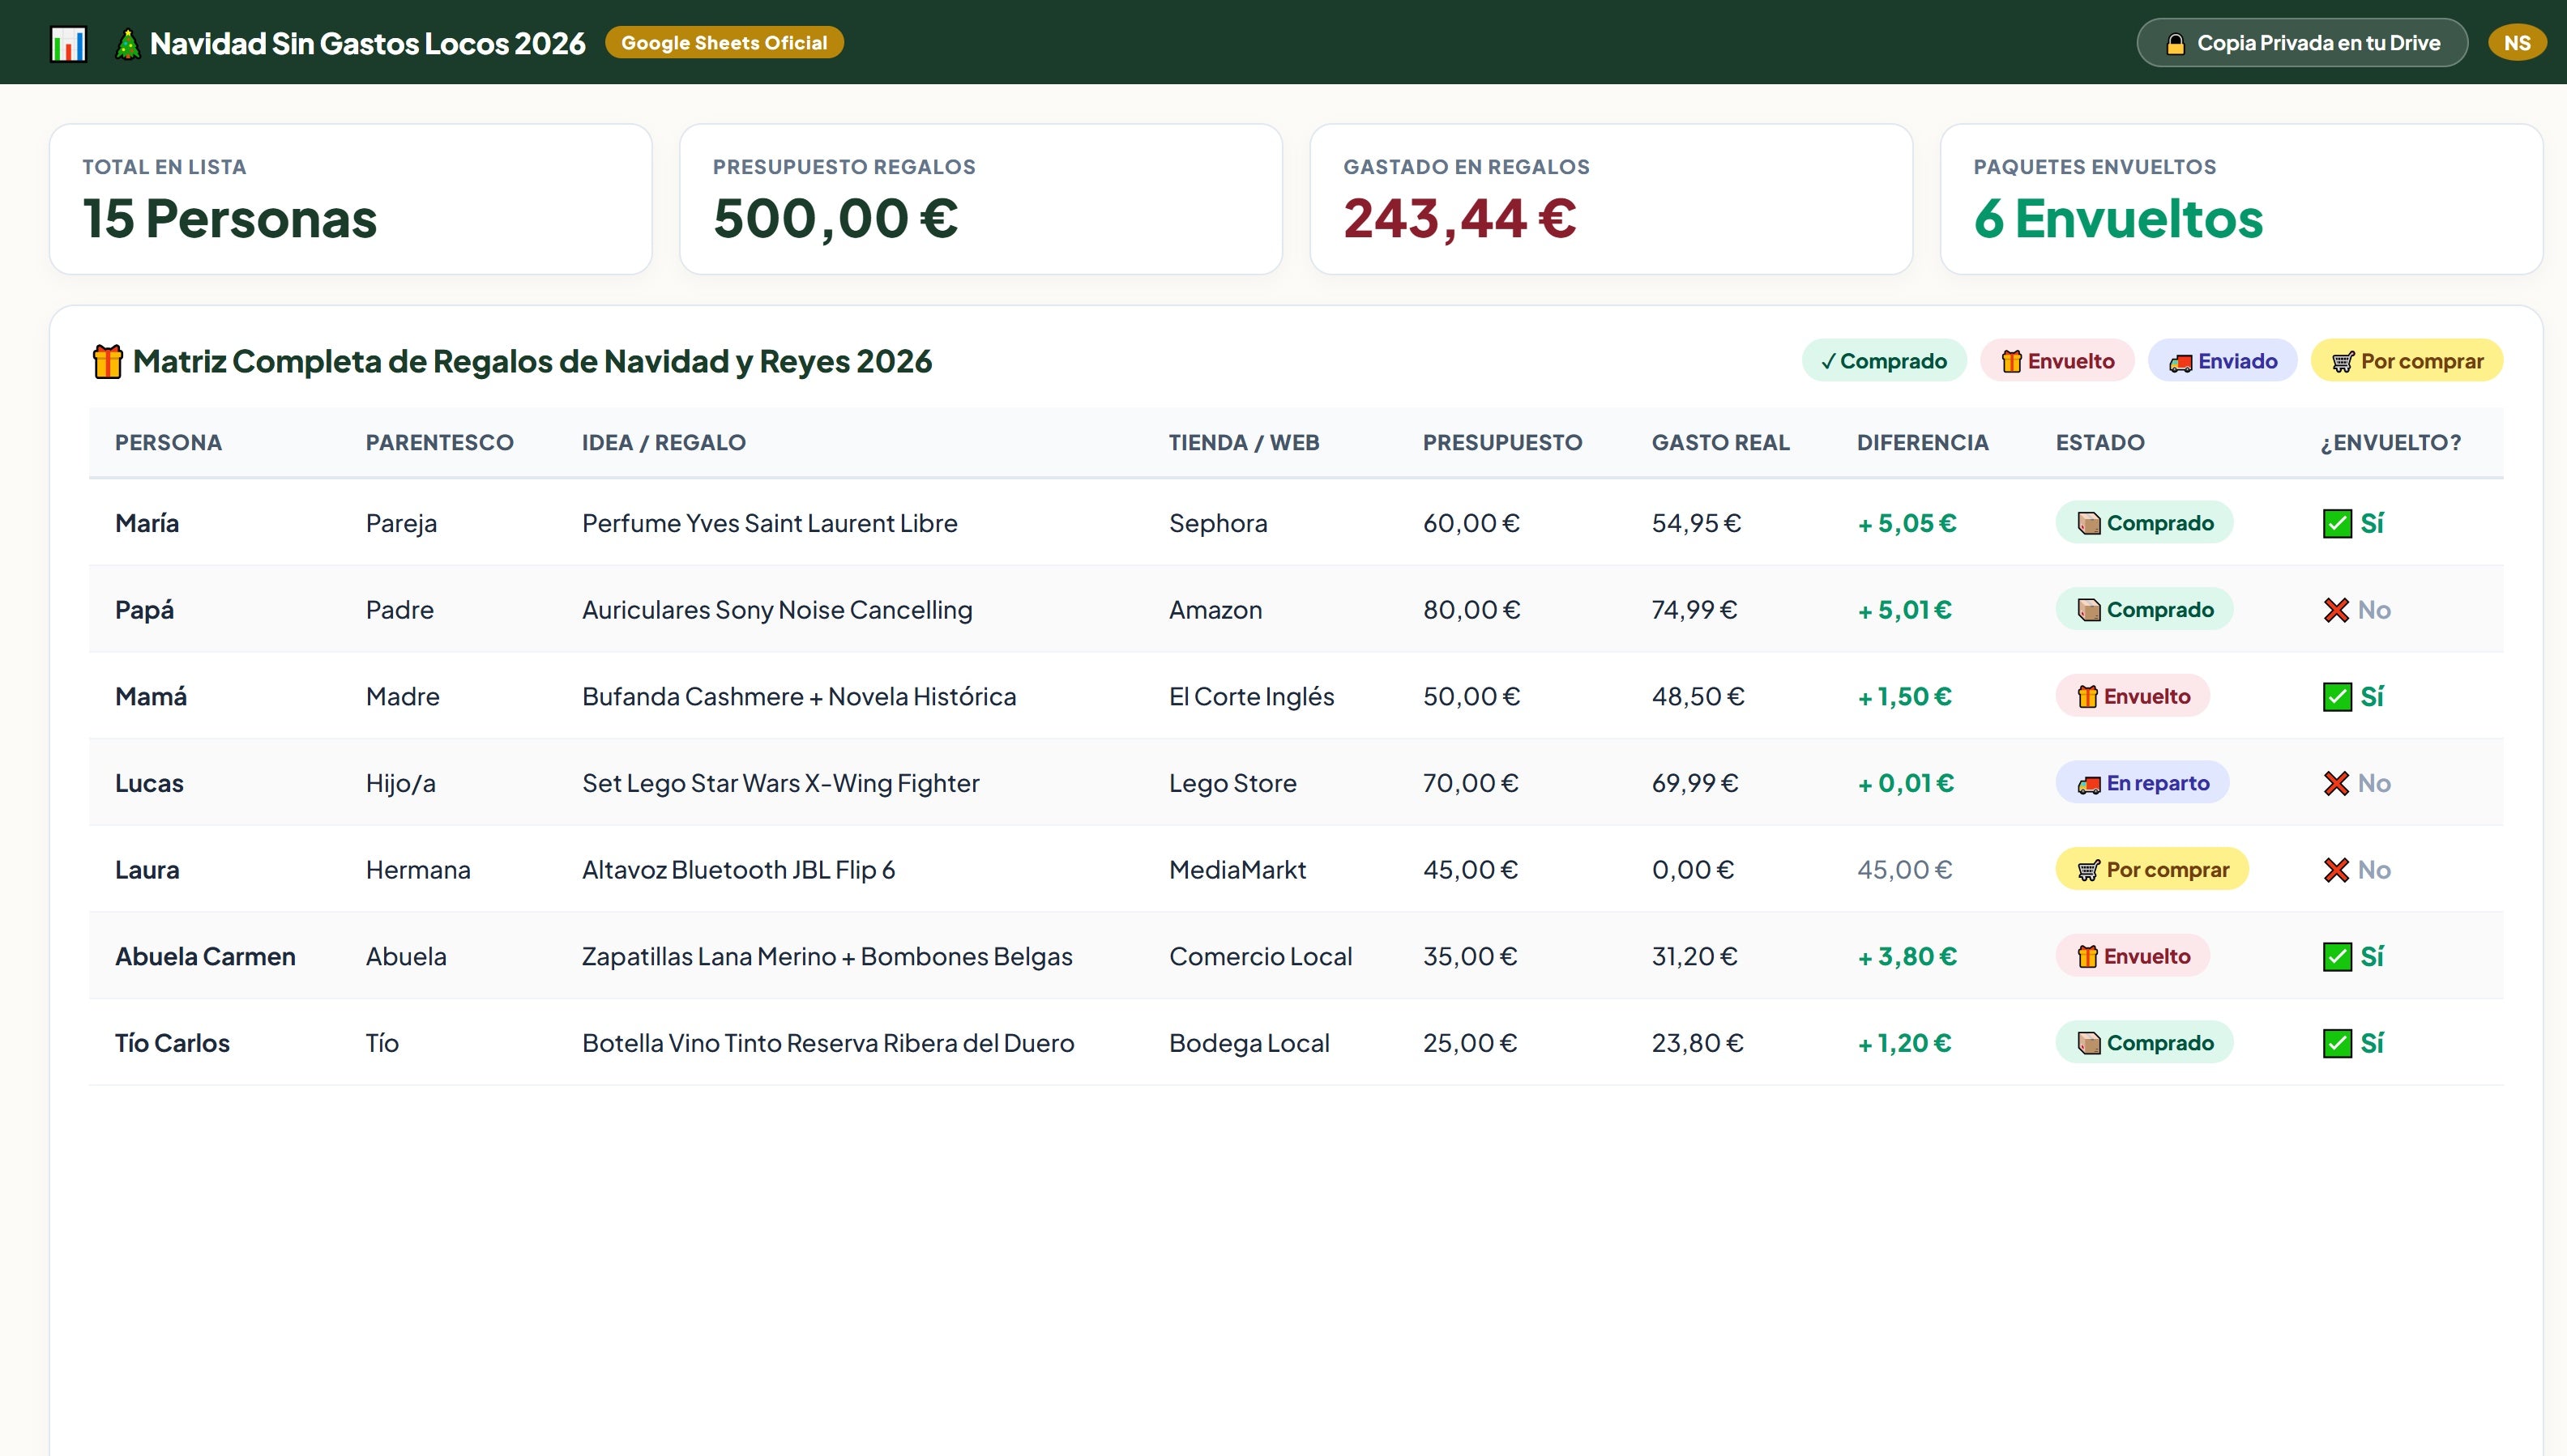Select the Perfume Yves Saint Laurent Libre cell
Screen dimensions: 2567x1456
(769, 523)
